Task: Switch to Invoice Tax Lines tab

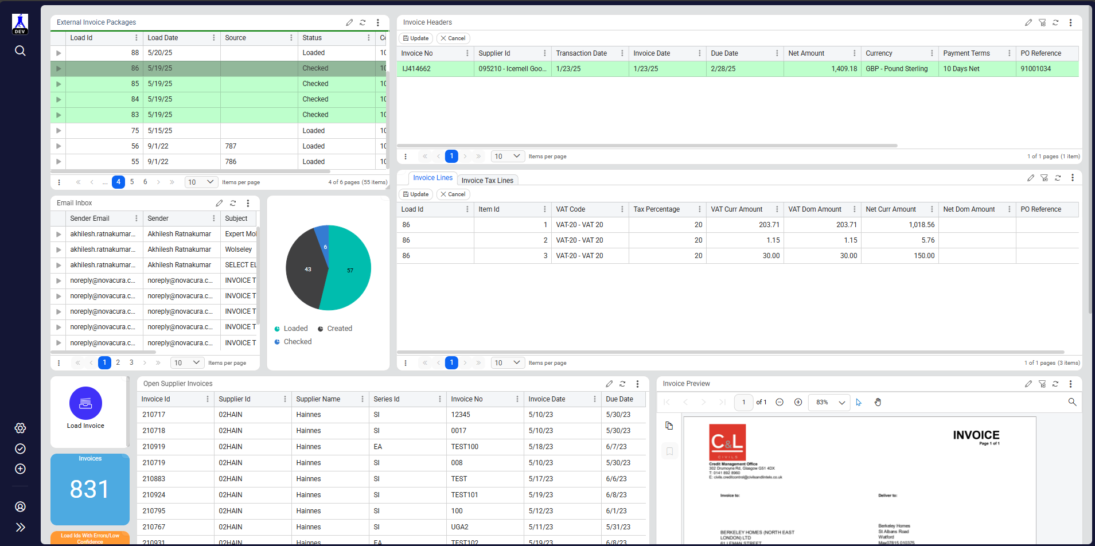Action: pos(487,180)
